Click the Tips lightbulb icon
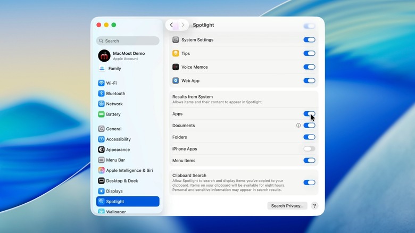This screenshot has height=233, width=415. [176, 53]
